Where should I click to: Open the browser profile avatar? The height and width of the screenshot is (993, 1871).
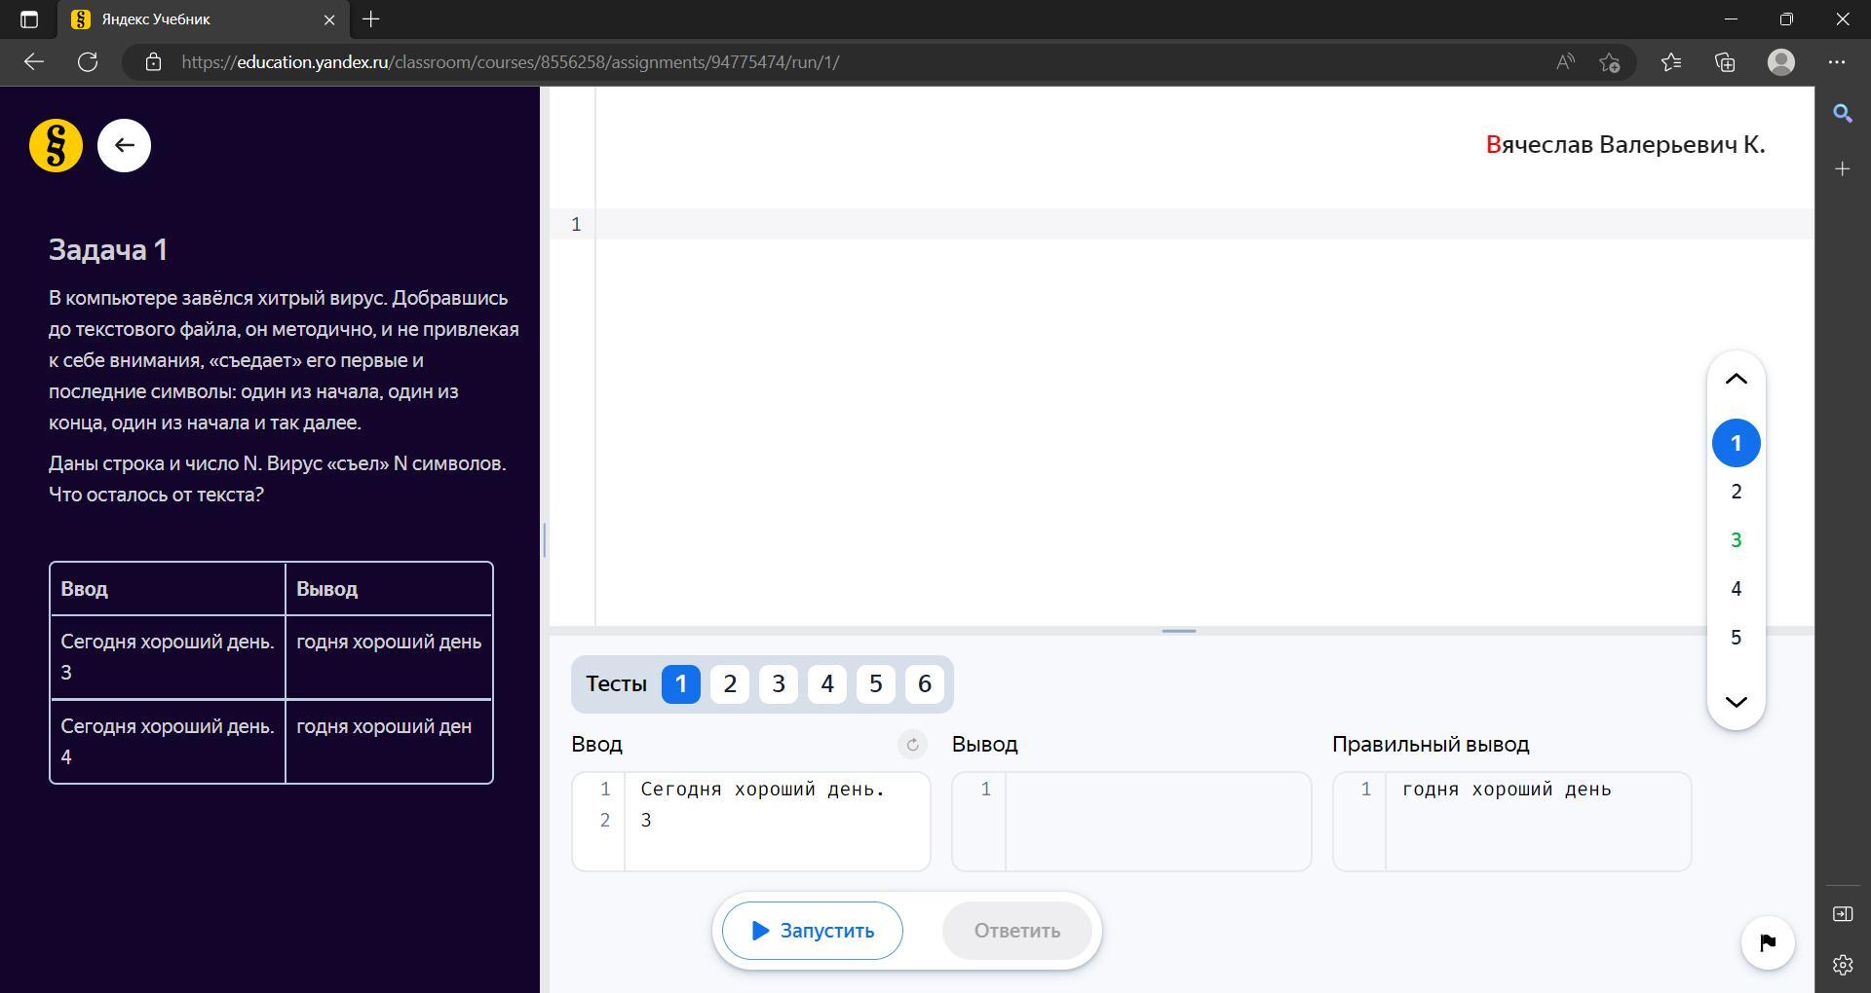tap(1781, 62)
